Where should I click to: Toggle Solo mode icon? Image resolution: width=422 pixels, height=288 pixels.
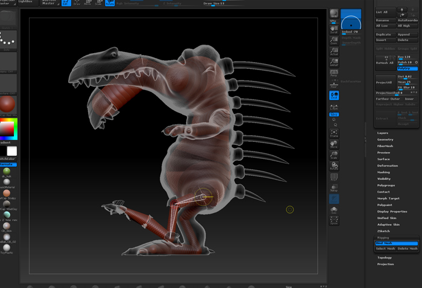point(334,210)
